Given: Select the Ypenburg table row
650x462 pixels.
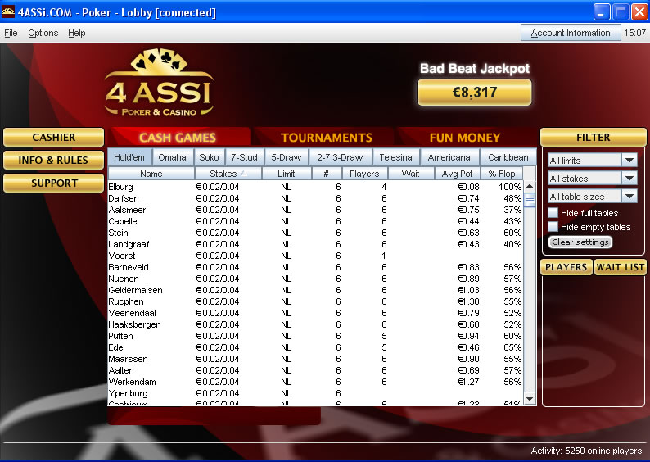Looking at the screenshot, I should (x=315, y=393).
